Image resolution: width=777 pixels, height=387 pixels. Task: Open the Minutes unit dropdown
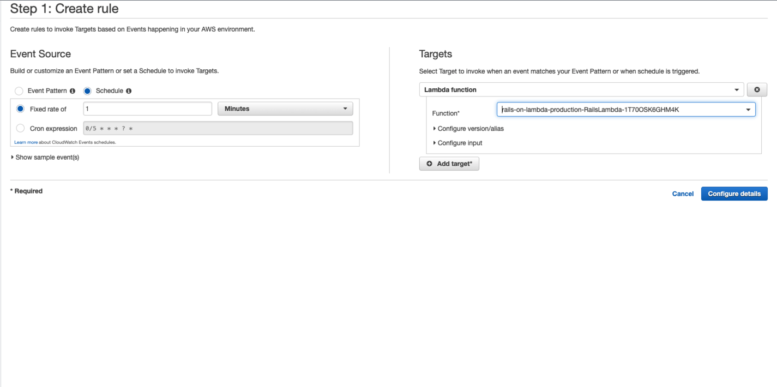point(285,108)
